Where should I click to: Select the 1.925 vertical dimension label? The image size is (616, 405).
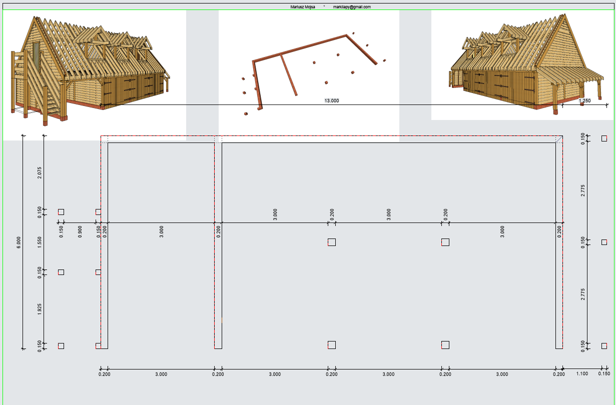40,309
